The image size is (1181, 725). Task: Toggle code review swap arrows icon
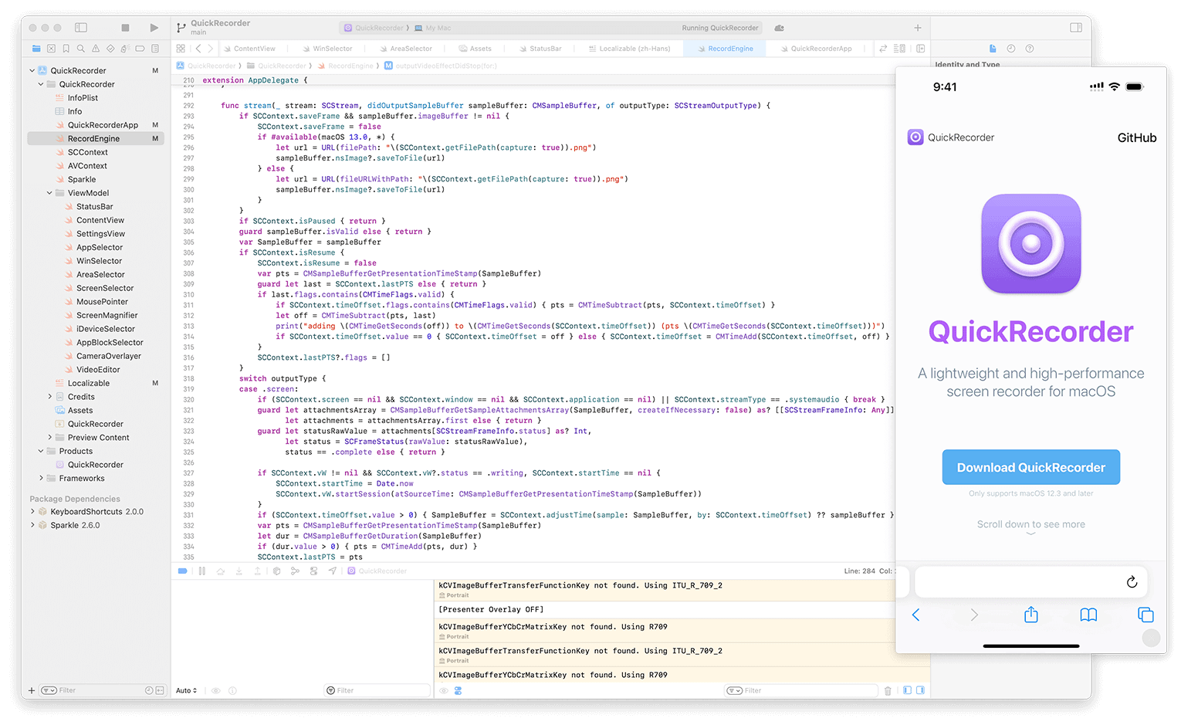point(883,49)
